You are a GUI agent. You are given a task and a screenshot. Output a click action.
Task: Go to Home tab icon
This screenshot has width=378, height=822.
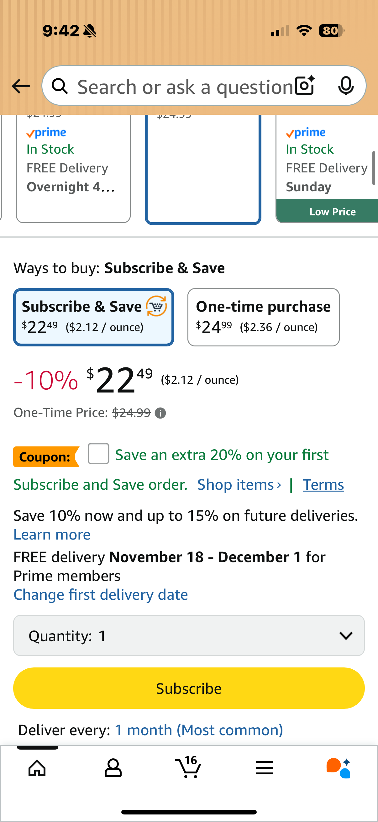tap(37, 768)
